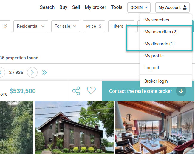Click the share listing icon

[x=76, y=91]
